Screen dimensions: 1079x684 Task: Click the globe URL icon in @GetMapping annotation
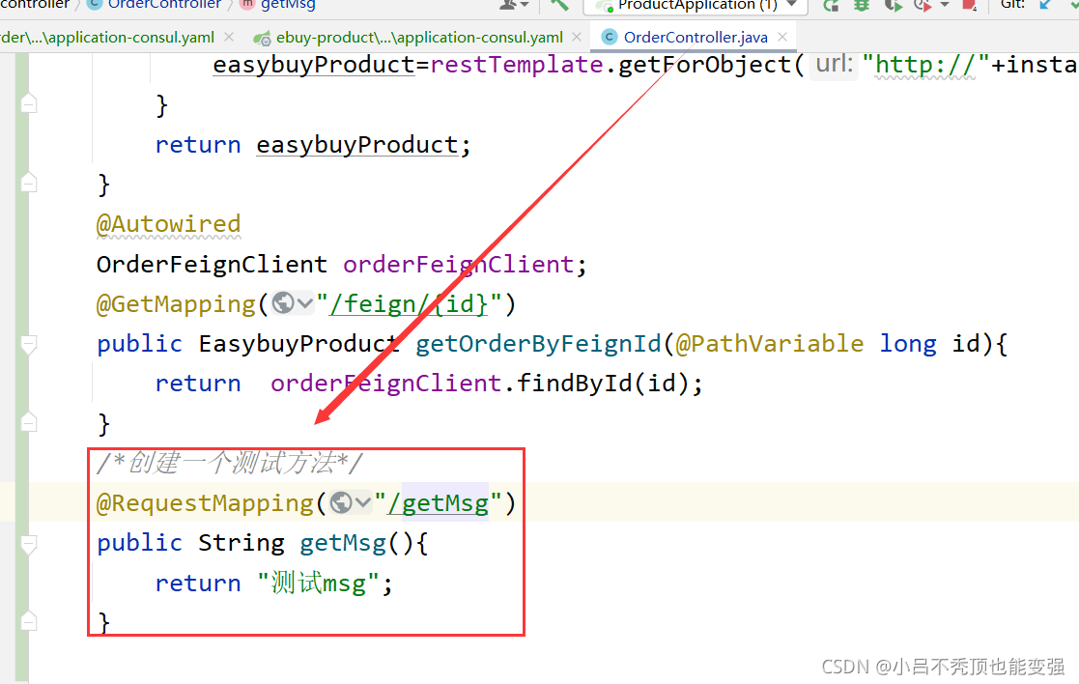point(283,302)
